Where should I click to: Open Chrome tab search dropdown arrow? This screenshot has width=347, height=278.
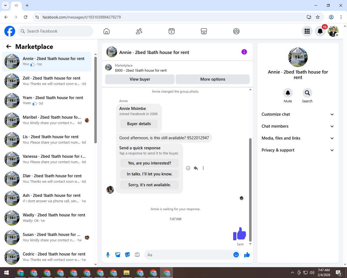[x=5, y=5]
